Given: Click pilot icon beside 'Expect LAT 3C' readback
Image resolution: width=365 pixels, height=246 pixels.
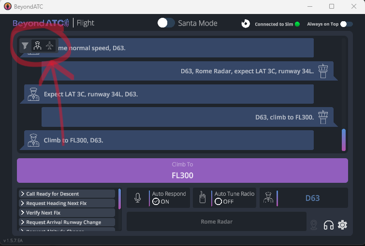Looking at the screenshot, I should tap(33, 94).
